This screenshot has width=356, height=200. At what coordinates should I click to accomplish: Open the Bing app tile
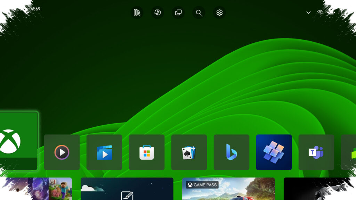(x=232, y=152)
